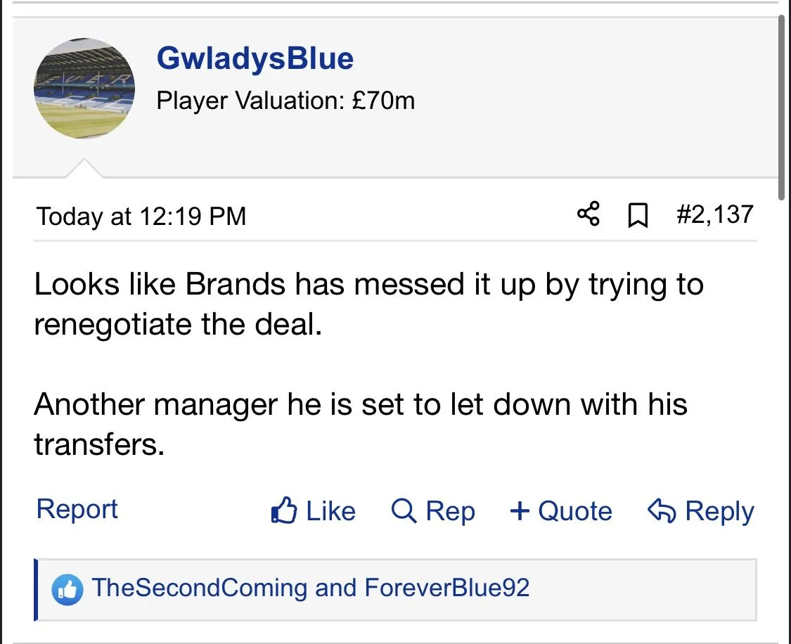Open the post number #2,137 permalink
Viewport: 791px width, 644px height.
point(714,214)
